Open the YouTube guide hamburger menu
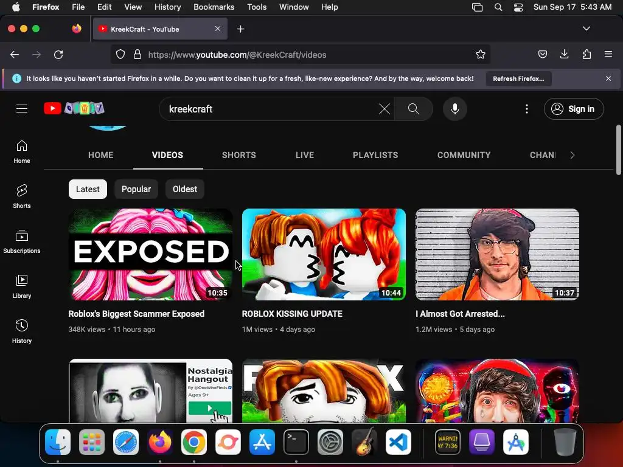This screenshot has width=623, height=467. pos(22,108)
